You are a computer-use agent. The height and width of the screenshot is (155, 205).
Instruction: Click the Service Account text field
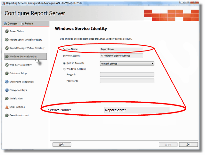point(121,56)
